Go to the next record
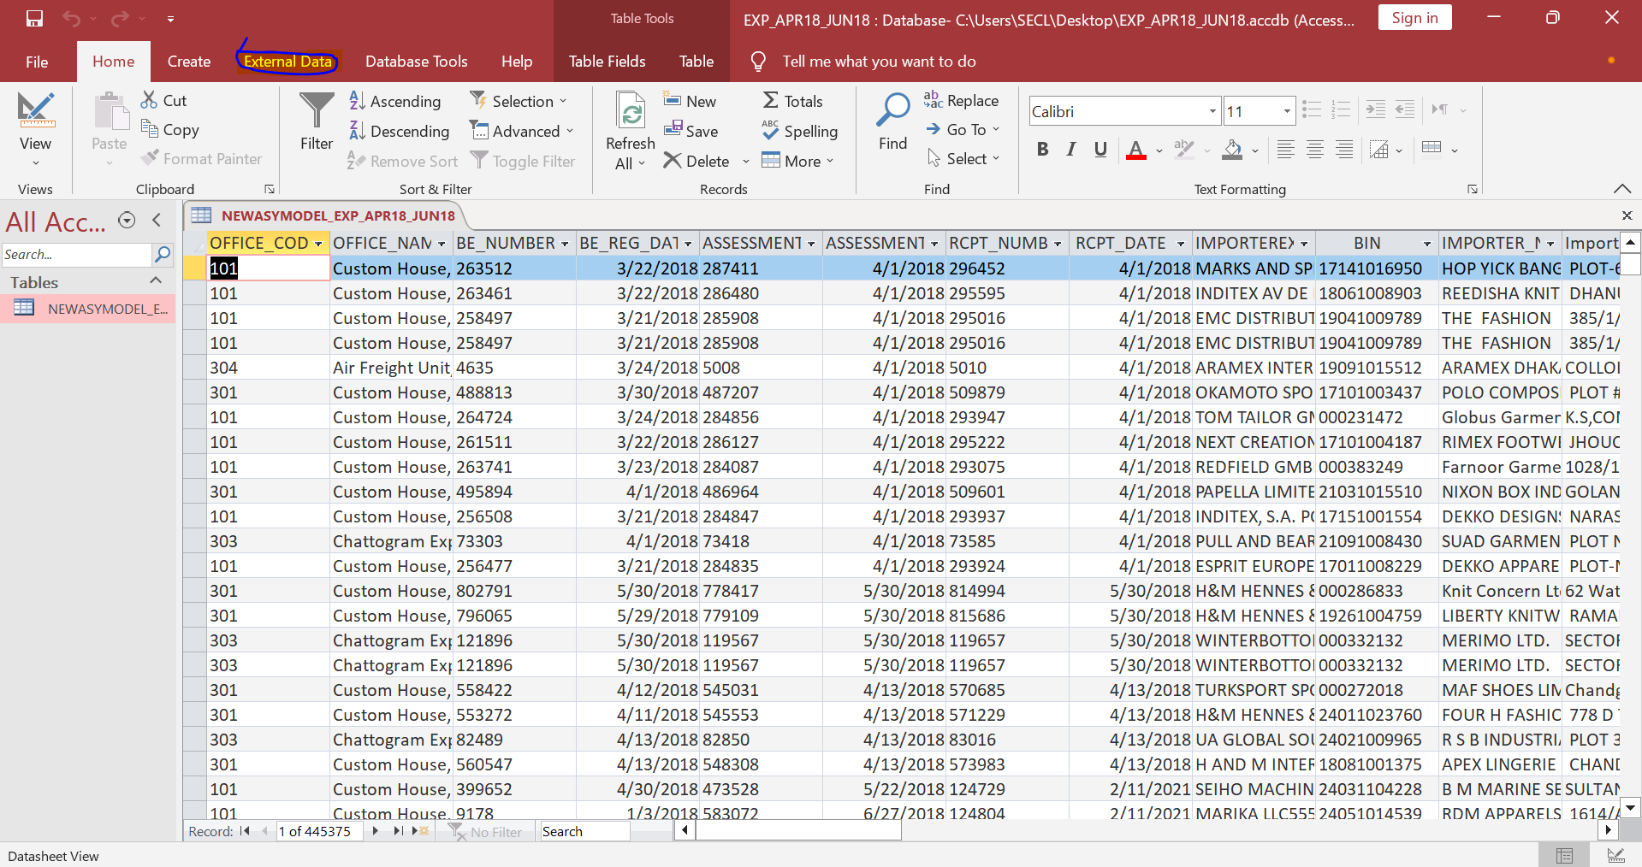The width and height of the screenshot is (1642, 867). (375, 831)
